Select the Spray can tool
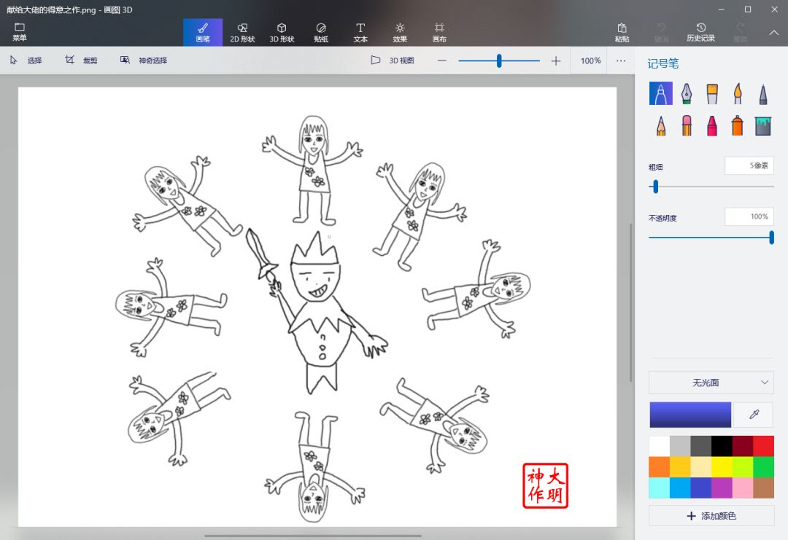This screenshot has height=540, width=788. point(738,125)
